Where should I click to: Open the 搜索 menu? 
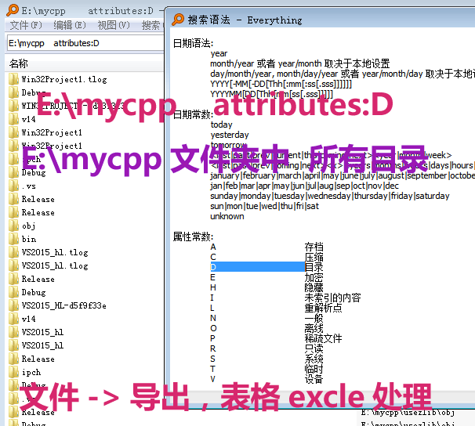[150, 25]
